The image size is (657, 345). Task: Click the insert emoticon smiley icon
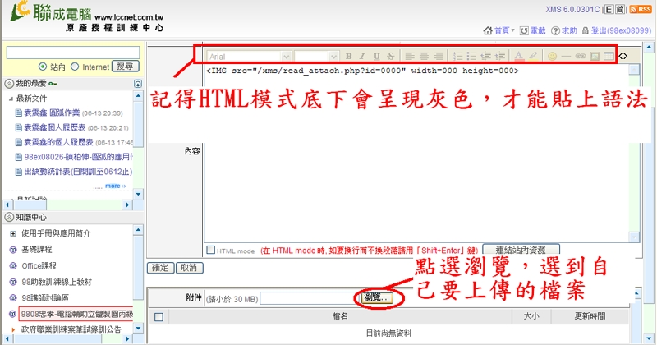[552, 56]
